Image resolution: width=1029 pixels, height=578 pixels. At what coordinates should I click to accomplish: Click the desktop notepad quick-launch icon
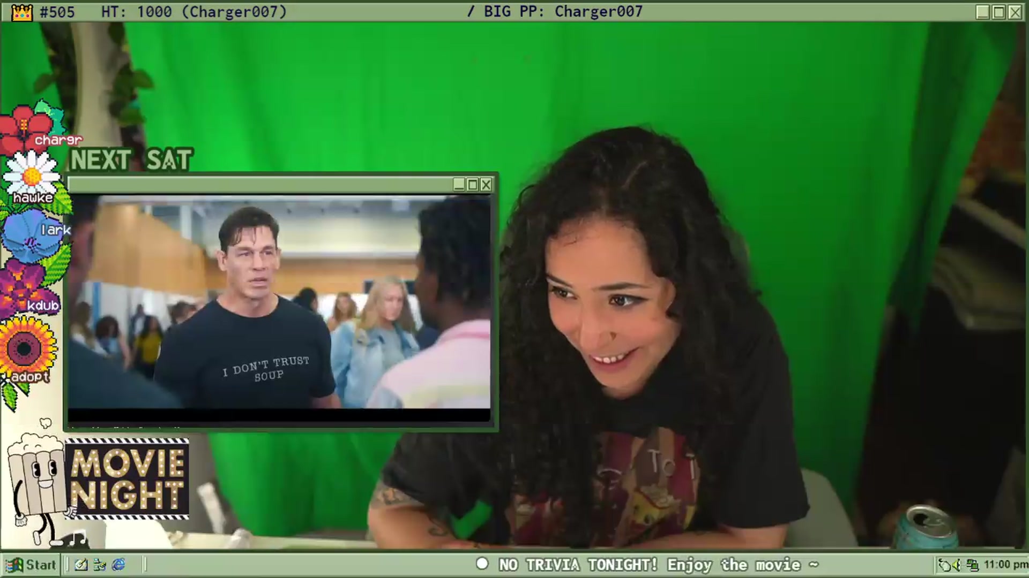click(x=81, y=565)
